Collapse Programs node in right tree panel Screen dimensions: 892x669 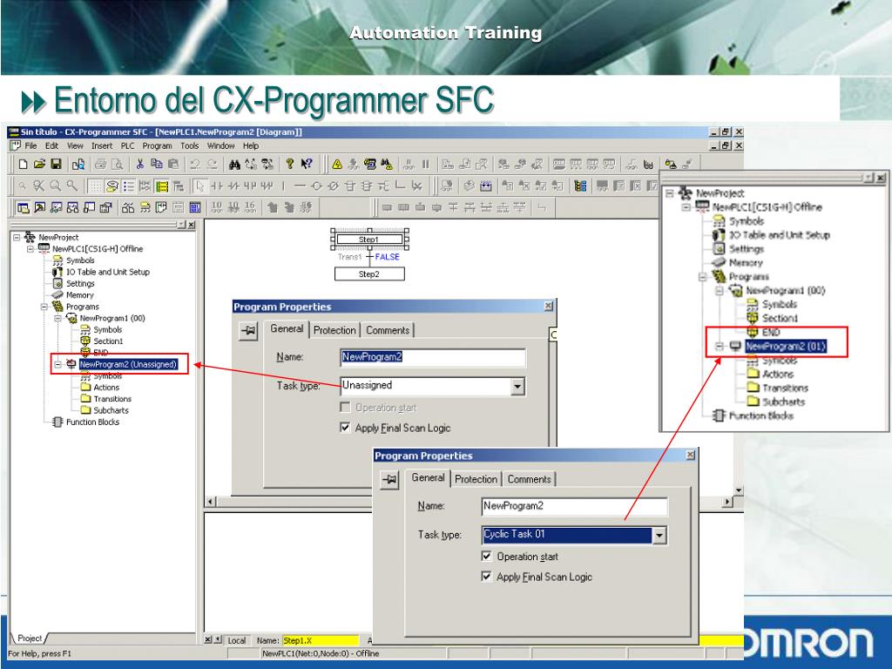click(703, 276)
